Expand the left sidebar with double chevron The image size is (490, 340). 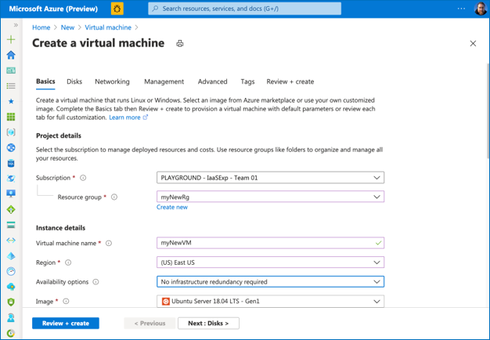(x=16, y=25)
